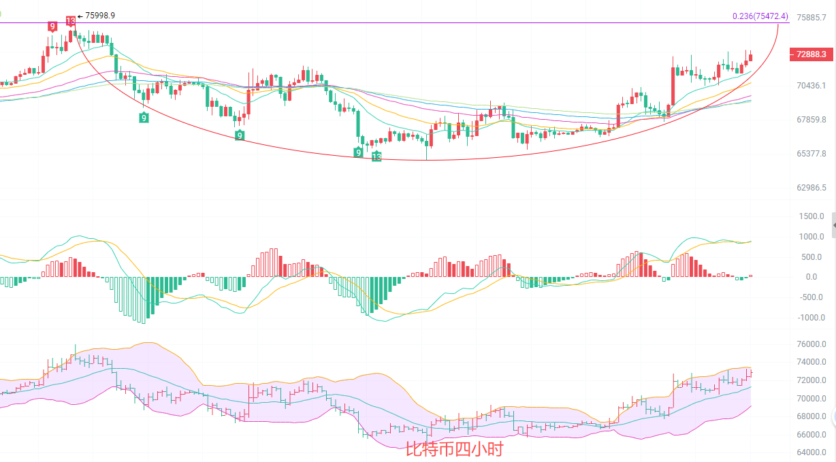Screen dimensions: 836x462
Task: Click the arrow beside the 75998.9 high label
Action: pos(80,16)
